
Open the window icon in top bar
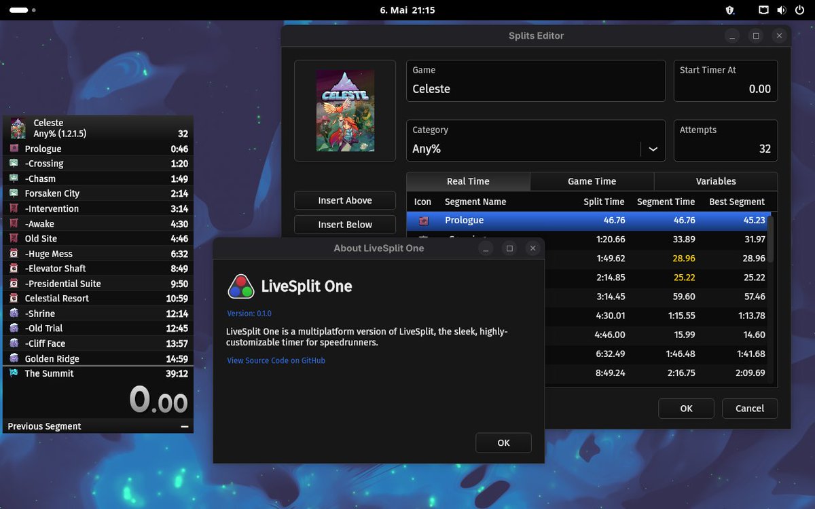(764, 10)
